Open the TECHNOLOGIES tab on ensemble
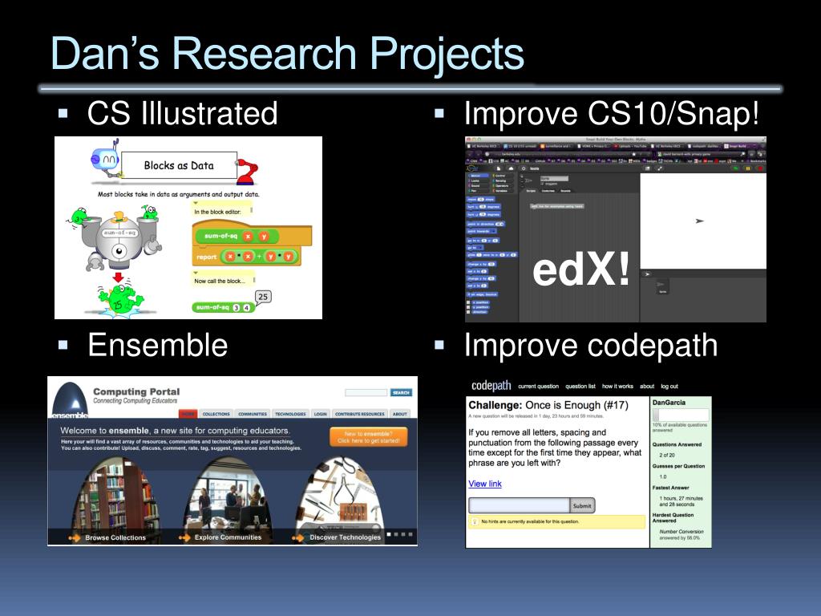The width and height of the screenshot is (821, 616). coord(290,414)
